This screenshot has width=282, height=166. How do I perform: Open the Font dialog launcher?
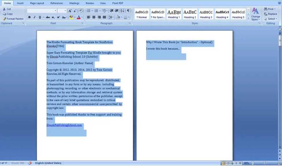[82, 23]
